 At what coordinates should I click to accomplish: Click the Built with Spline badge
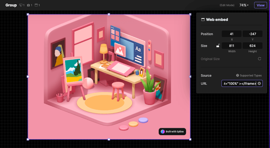pos(172,131)
